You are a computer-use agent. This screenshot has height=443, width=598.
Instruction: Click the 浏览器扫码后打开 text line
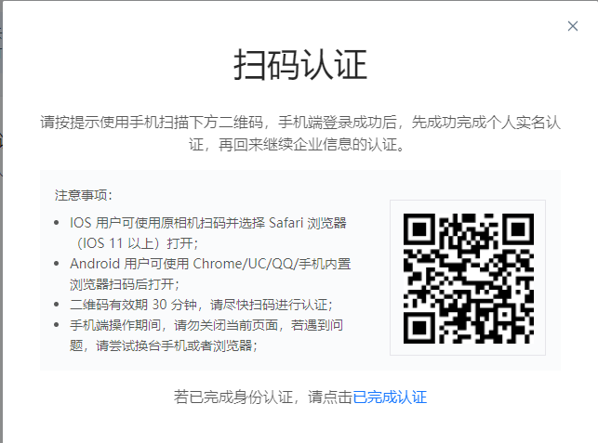125,284
